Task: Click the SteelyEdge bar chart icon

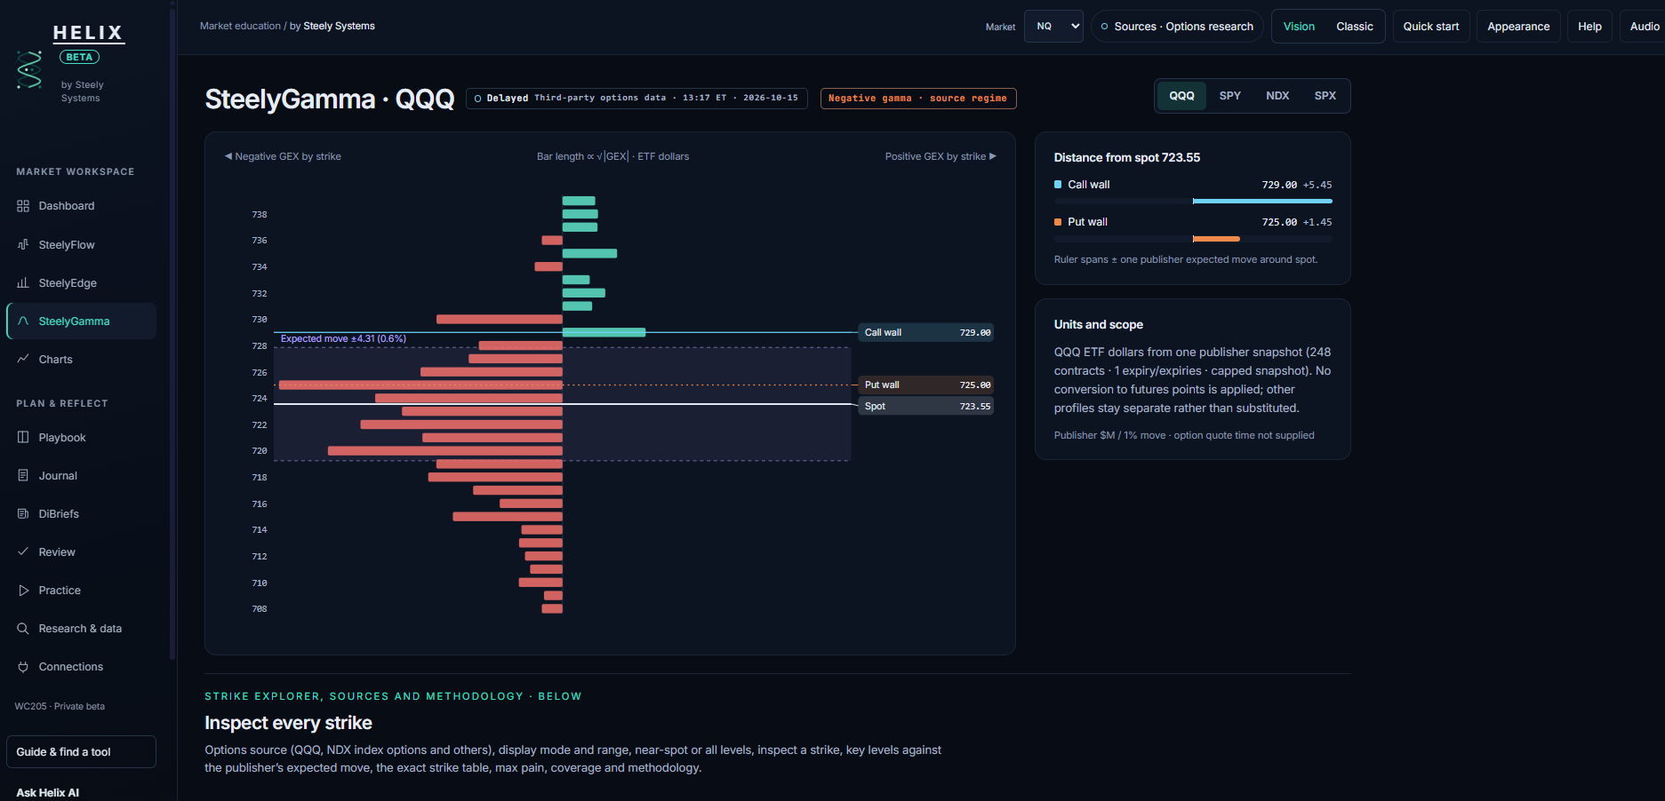Action: click(23, 282)
